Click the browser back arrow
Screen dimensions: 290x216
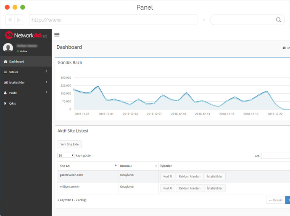(10, 20)
